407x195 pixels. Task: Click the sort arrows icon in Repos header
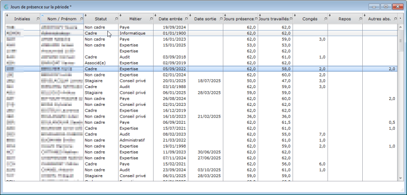(330, 15)
